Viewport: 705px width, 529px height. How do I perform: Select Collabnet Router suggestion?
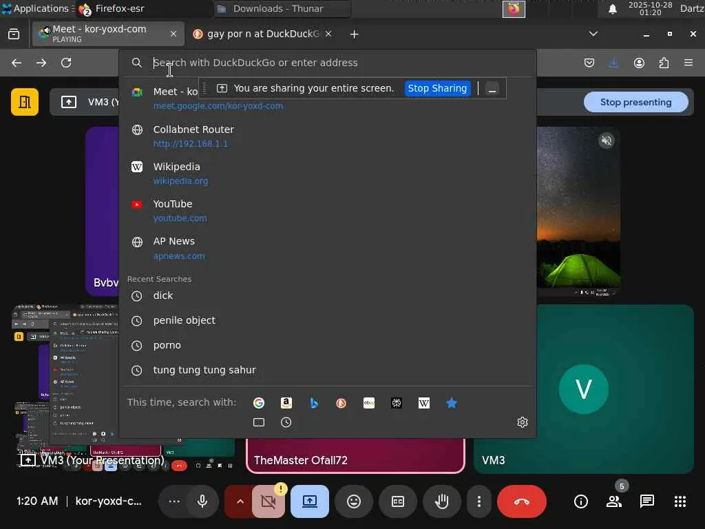(327, 136)
